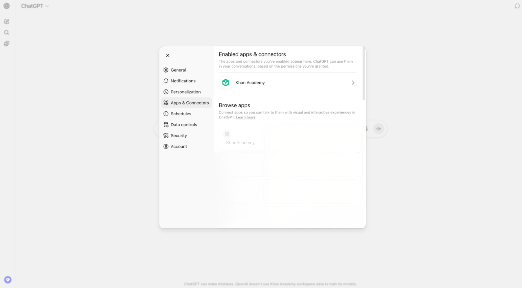Select the Account profile icon
This screenshot has height=288, width=522.
pyautogui.click(x=166, y=146)
